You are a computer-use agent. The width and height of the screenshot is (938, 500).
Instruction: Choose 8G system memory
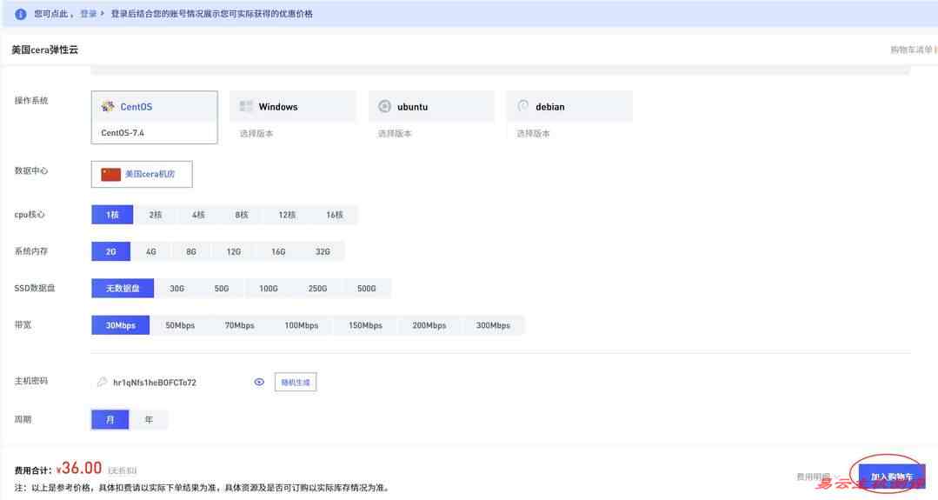coord(191,252)
